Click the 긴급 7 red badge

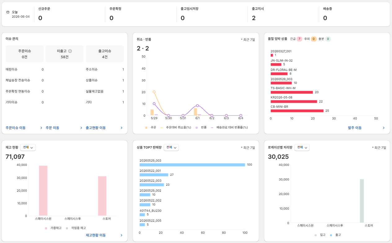pyautogui.click(x=299, y=39)
